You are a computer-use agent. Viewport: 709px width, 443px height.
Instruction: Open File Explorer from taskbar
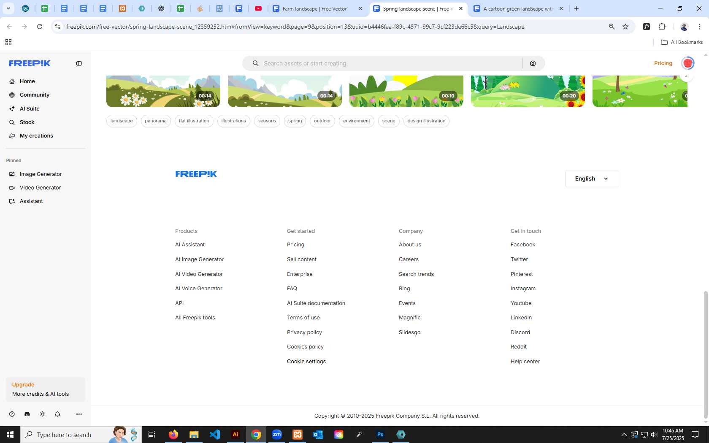click(194, 435)
